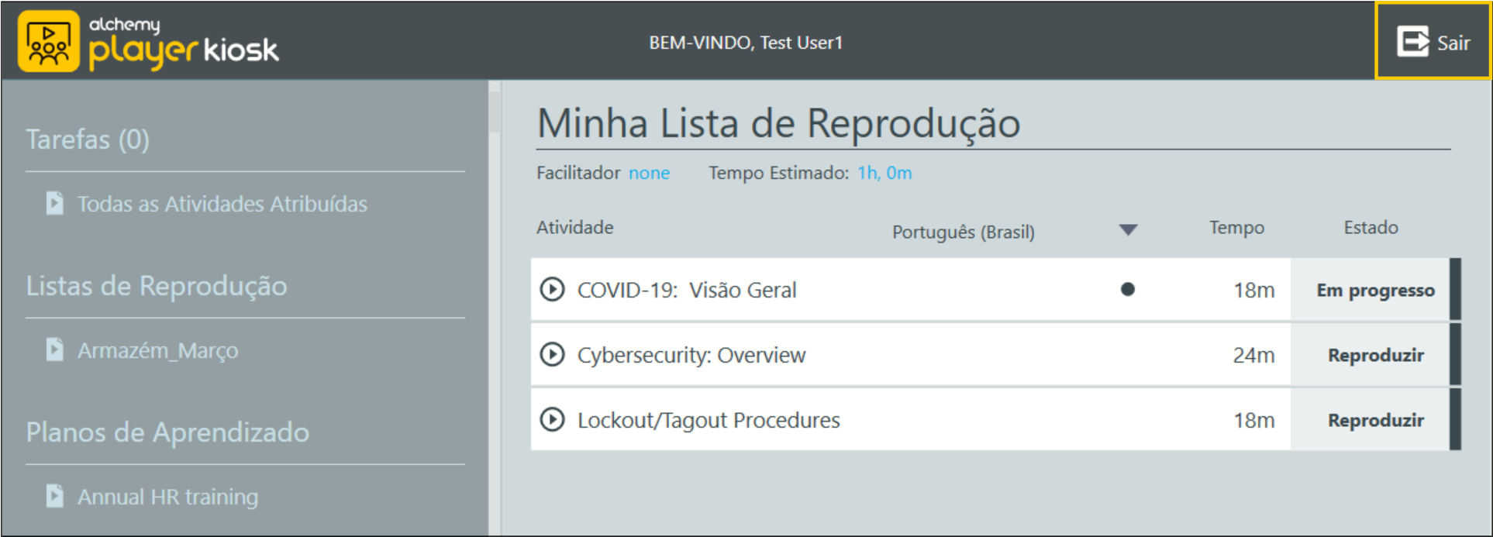Click the document icon beside Armazém_Março
1493x537 pixels.
coord(53,349)
